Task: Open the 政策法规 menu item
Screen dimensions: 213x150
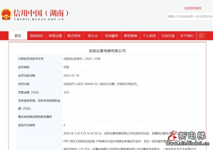Action: 55,36
